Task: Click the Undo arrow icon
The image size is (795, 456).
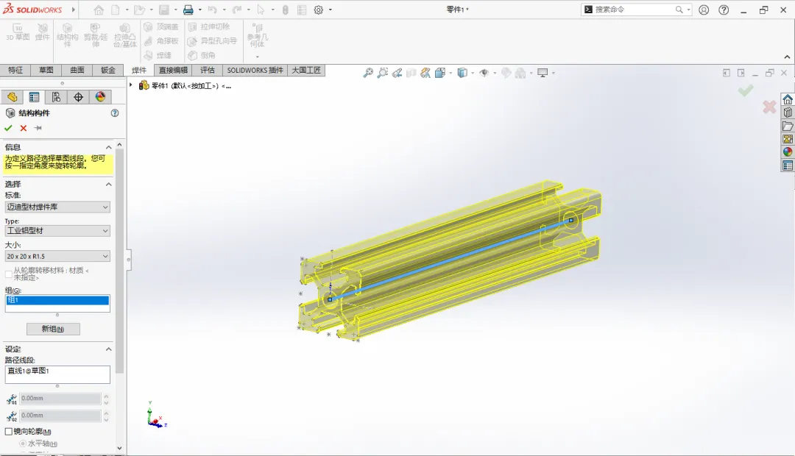Action: (x=213, y=10)
